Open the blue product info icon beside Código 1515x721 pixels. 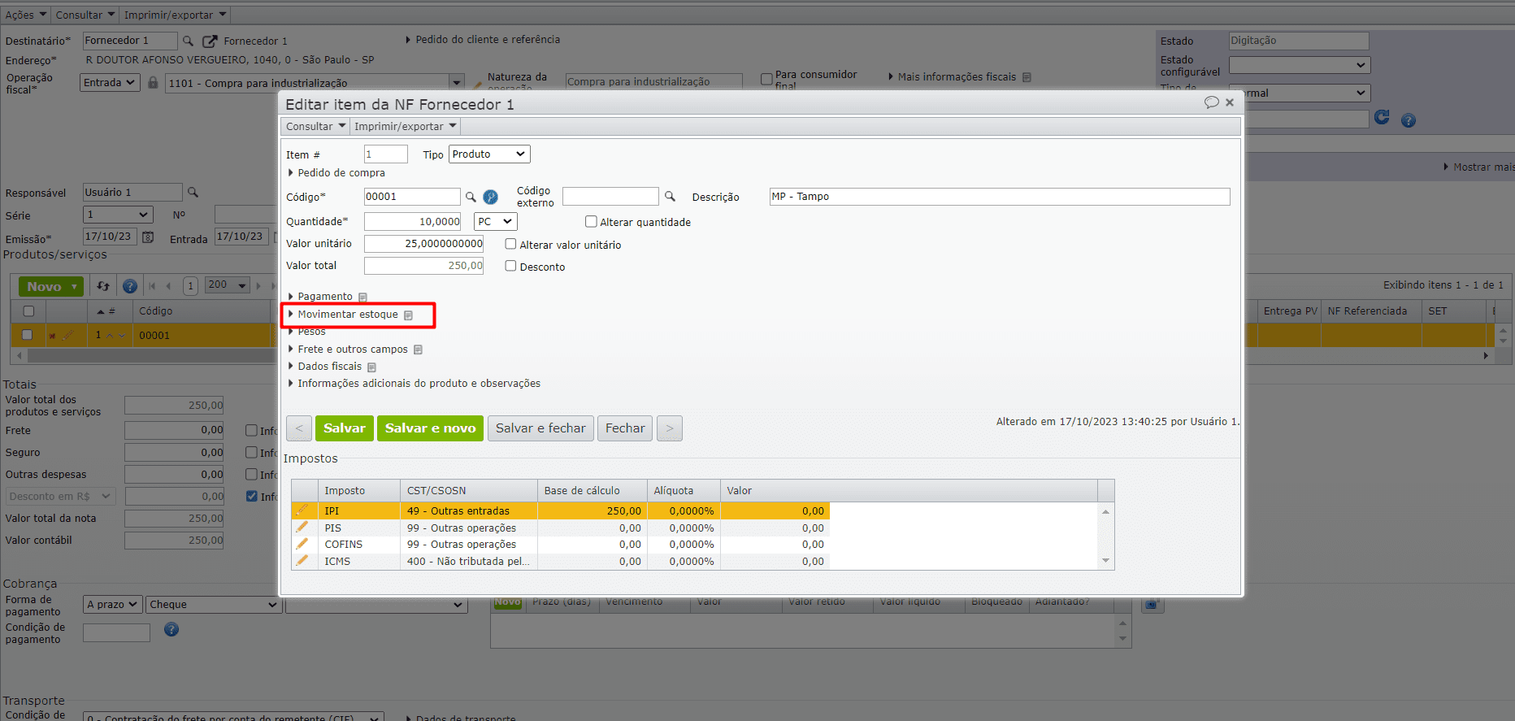490,197
